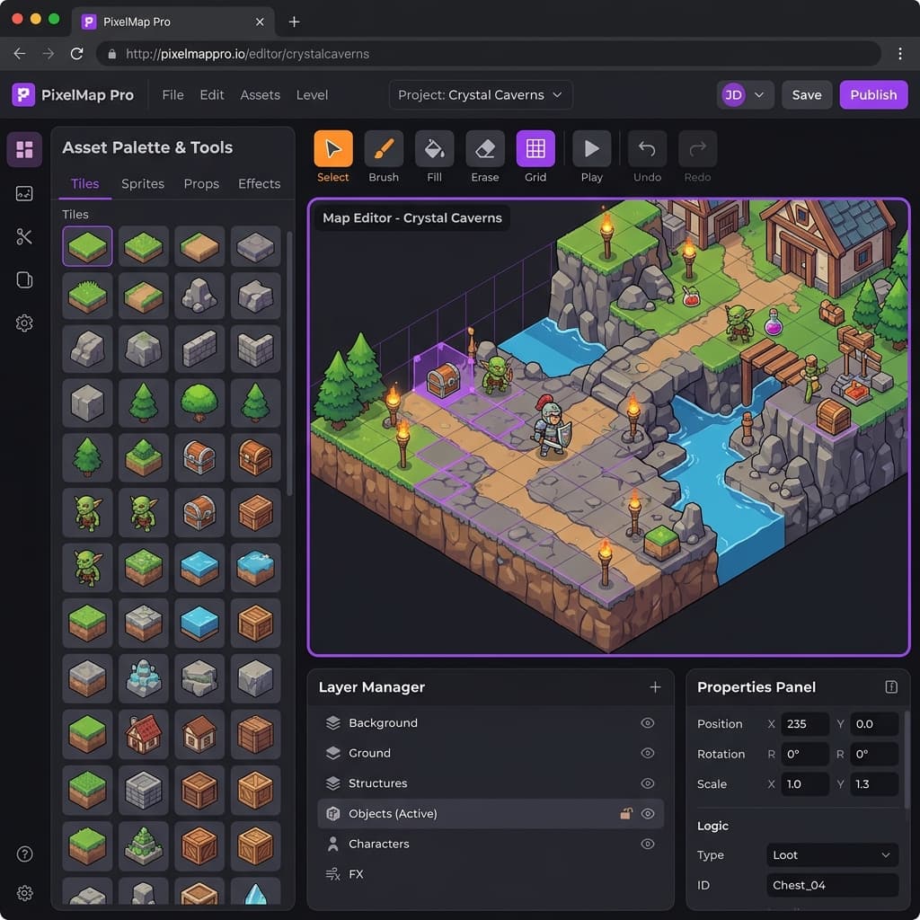Expand the Type dropdown set to Loot

click(x=832, y=855)
